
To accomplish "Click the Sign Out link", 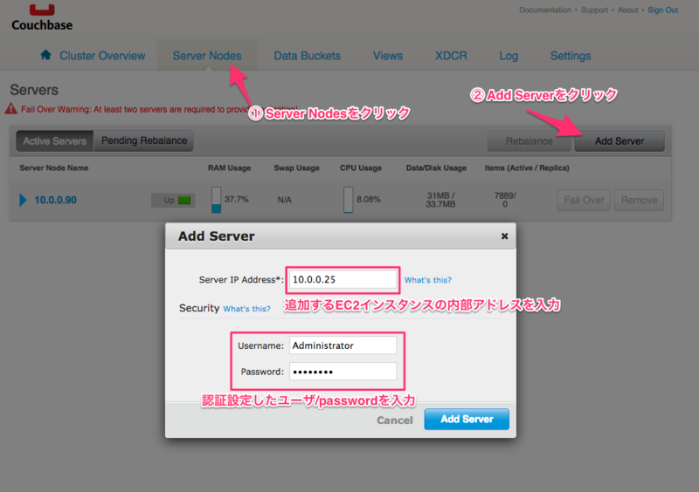I will point(663,10).
